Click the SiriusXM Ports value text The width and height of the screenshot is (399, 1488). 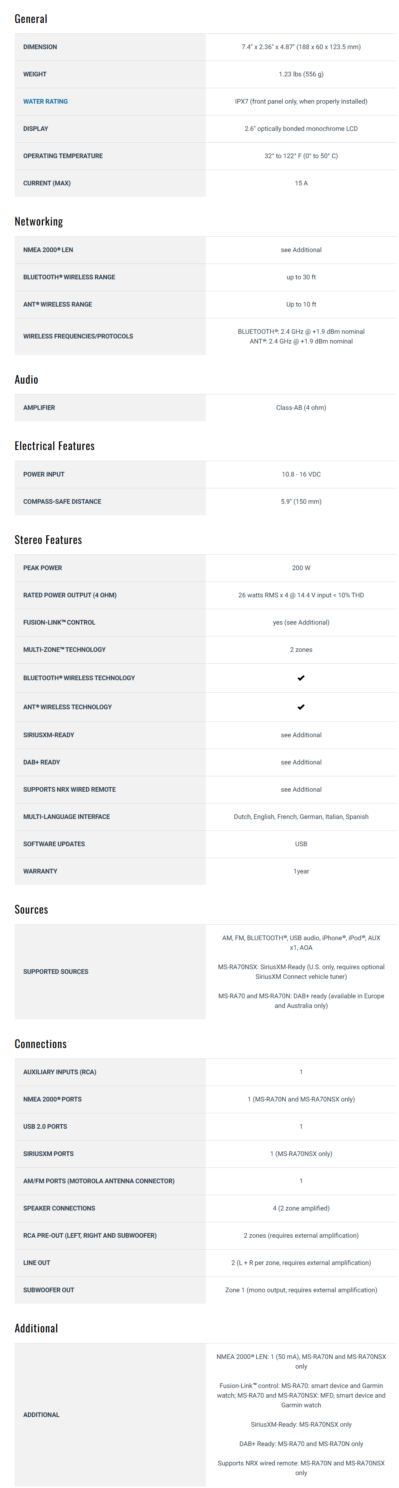pos(301,1153)
